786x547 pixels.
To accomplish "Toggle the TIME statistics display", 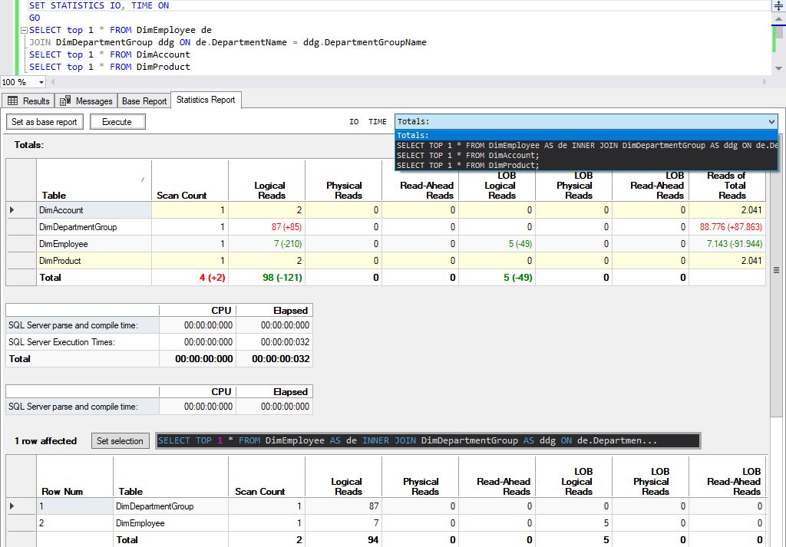I will 378,121.
